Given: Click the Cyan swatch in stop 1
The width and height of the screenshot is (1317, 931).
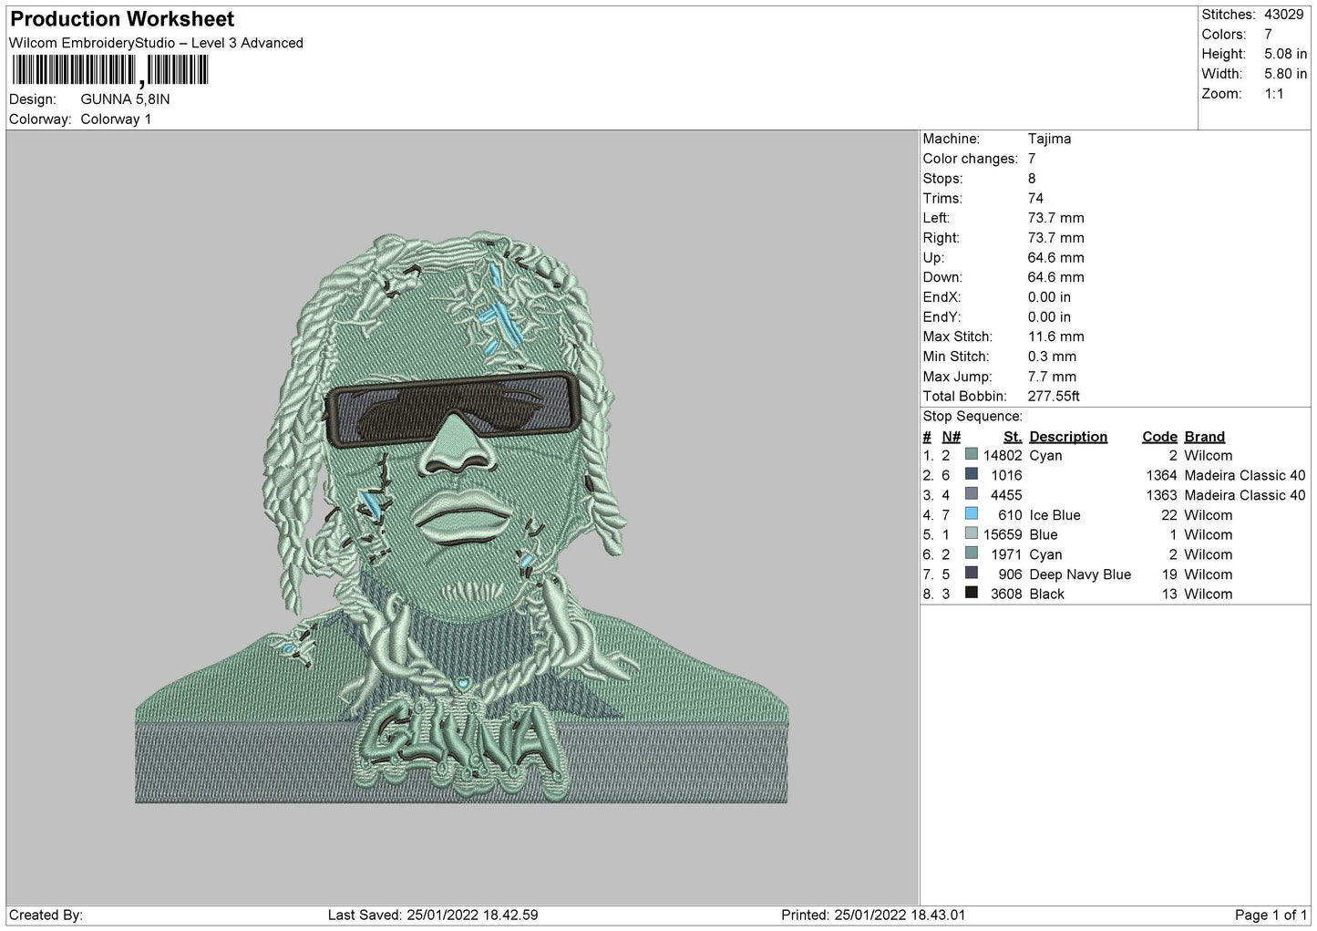Looking at the screenshot, I should [x=971, y=455].
